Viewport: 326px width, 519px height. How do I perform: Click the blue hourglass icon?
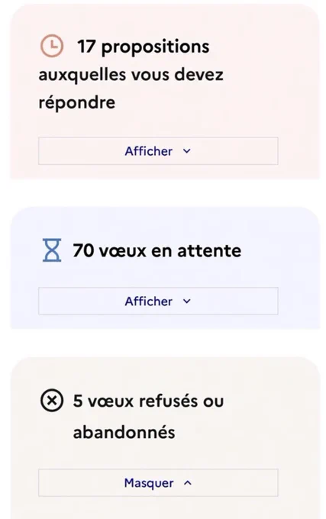coord(52,250)
